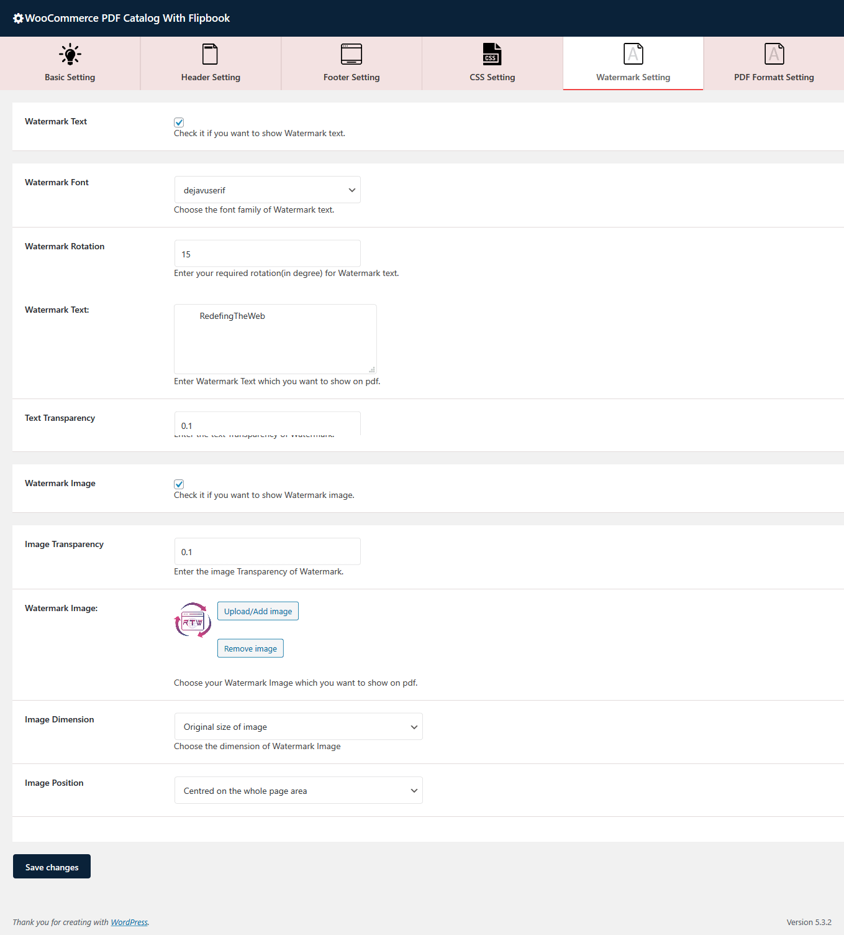
Task: Focus the Watermark Rotation input field
Action: coord(267,254)
